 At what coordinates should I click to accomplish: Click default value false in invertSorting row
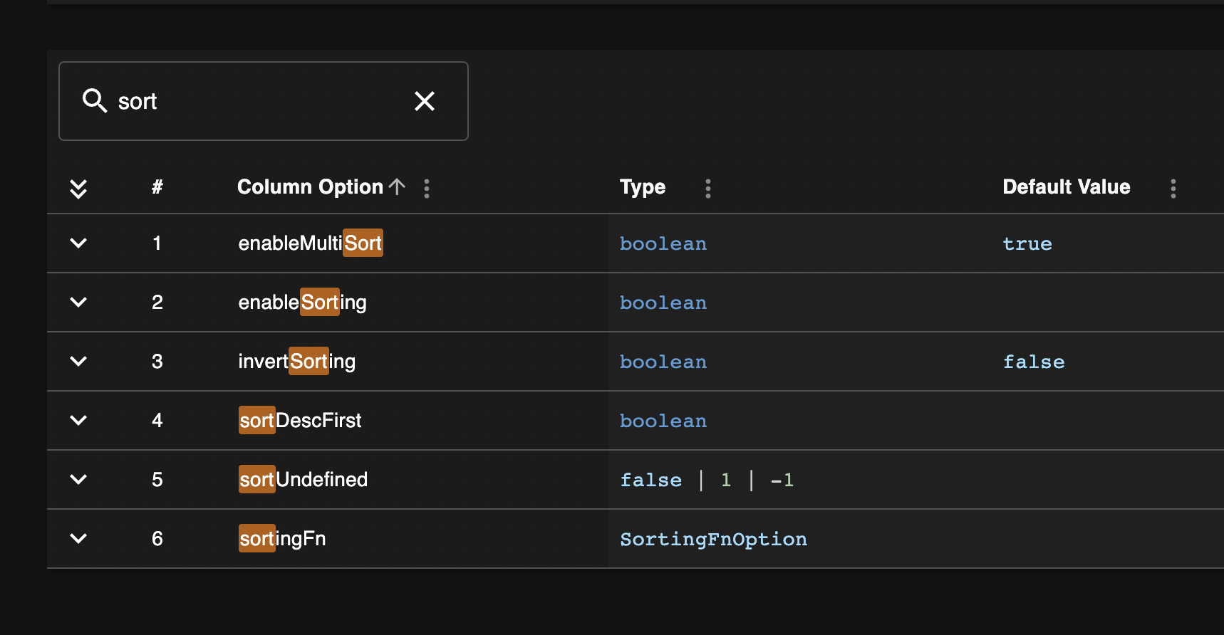click(1034, 362)
